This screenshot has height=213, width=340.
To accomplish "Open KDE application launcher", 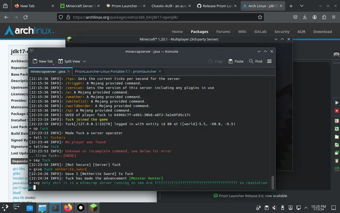I will point(5,208).
